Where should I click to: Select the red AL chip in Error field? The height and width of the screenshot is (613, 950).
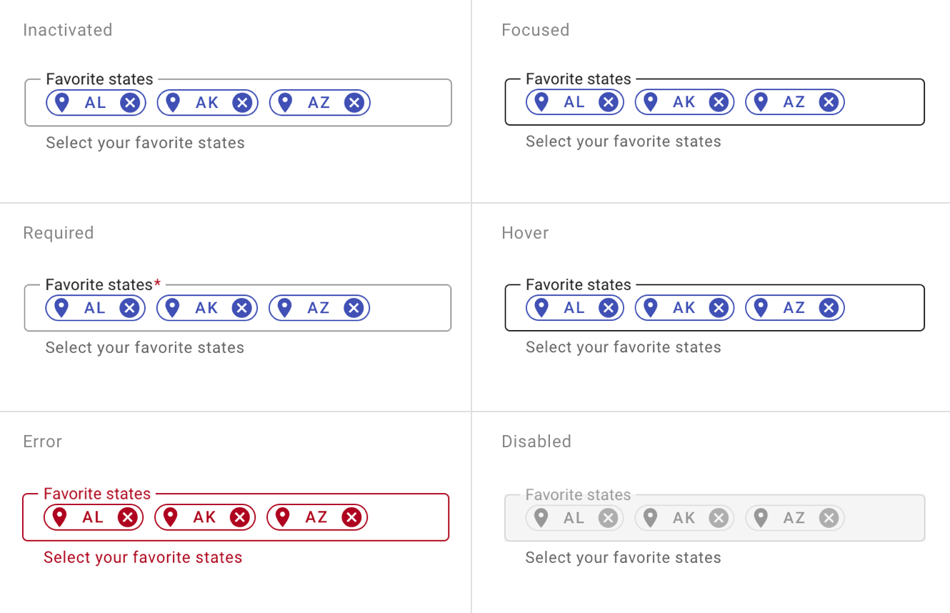coord(94,517)
